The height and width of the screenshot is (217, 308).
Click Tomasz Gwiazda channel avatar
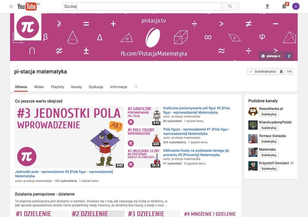(x=253, y=139)
